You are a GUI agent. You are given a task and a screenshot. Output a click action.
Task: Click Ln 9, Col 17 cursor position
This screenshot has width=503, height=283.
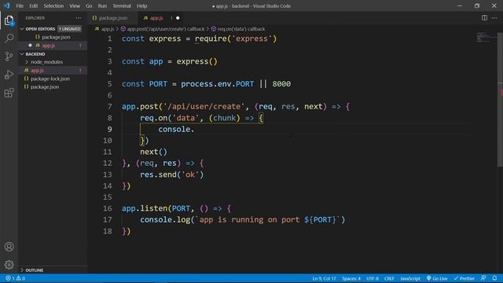coord(324,278)
